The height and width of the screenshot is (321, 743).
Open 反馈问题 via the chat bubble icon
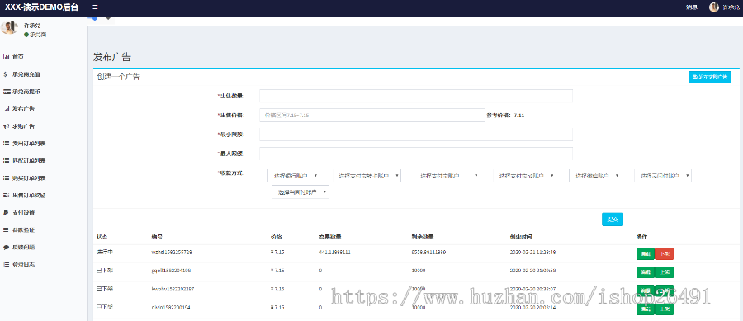pos(6,247)
